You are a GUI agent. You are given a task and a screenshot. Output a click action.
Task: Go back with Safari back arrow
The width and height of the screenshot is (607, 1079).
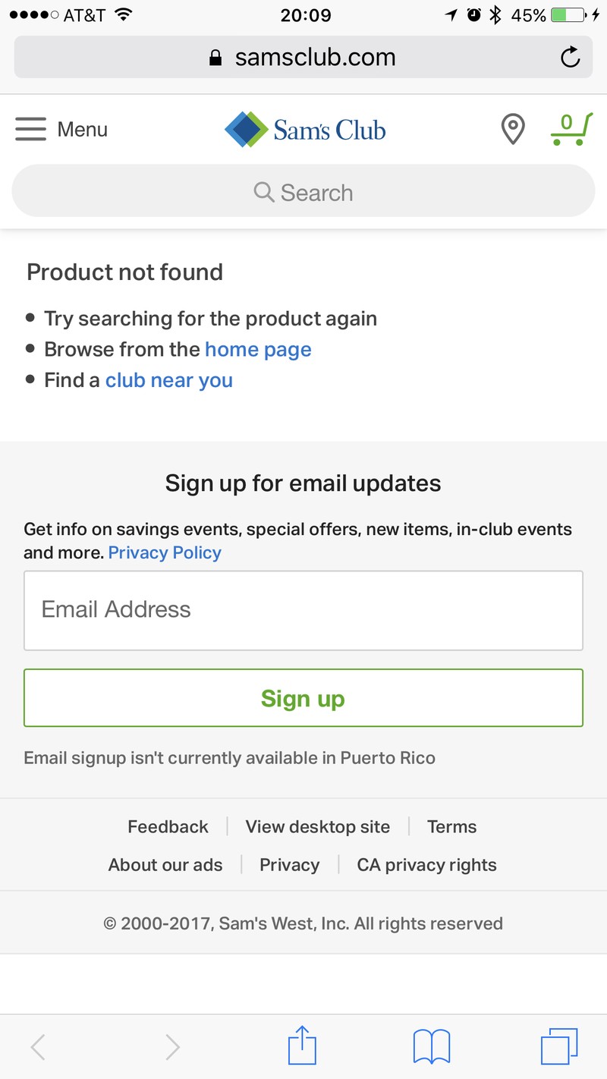(38, 1047)
